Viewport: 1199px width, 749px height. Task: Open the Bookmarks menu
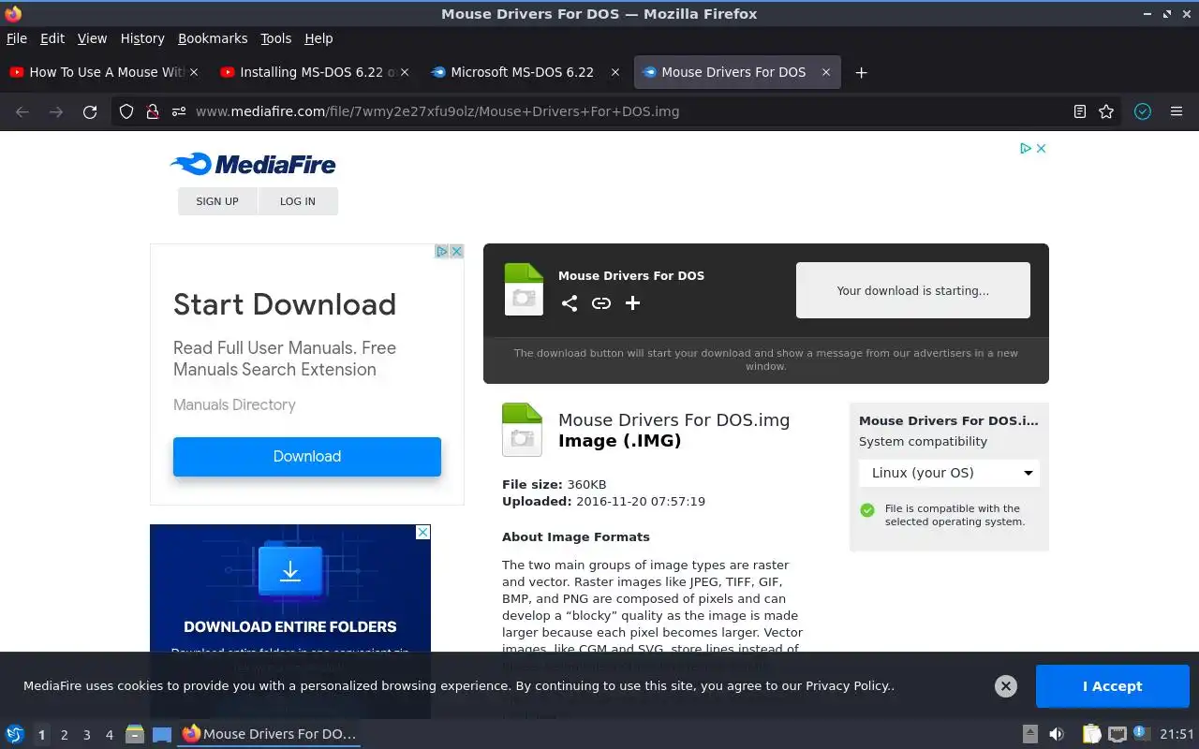point(213,38)
